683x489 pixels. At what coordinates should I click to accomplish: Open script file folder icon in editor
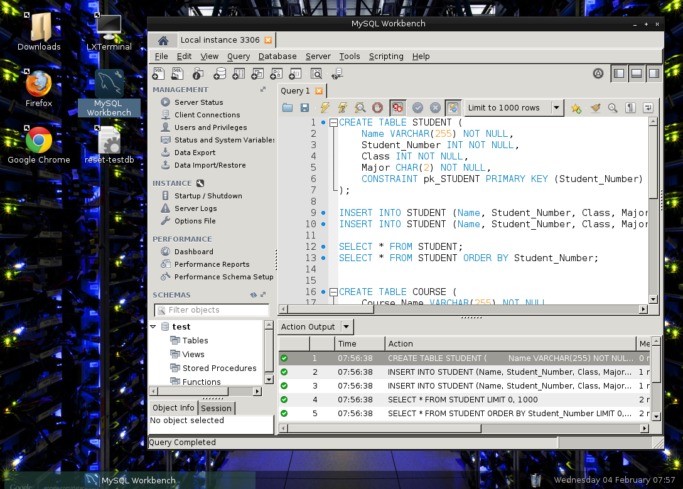click(x=288, y=107)
